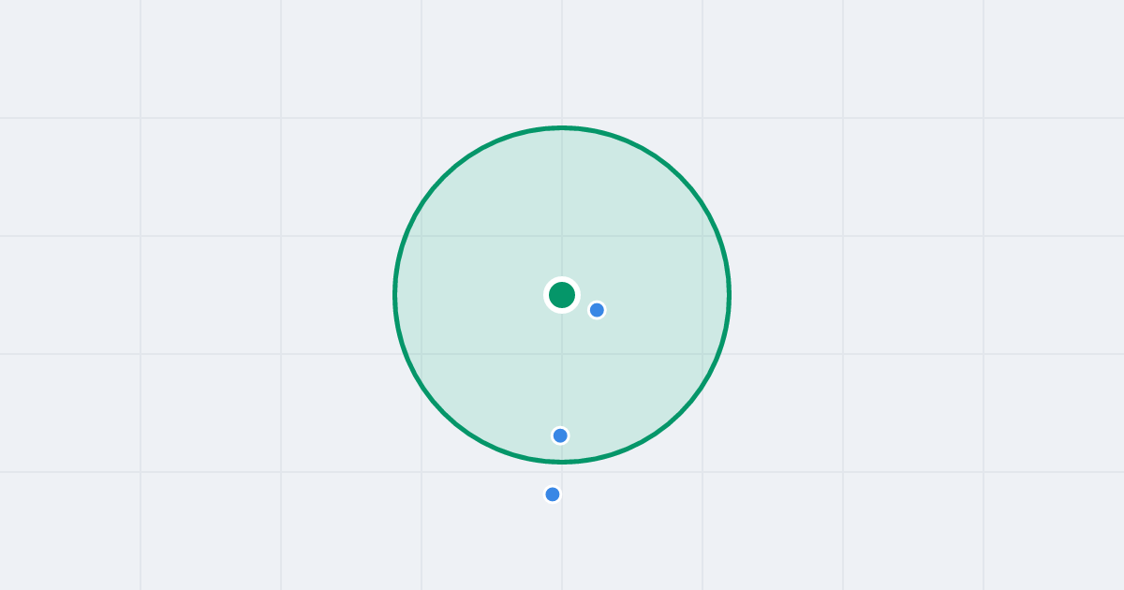Screen dimensions: 1124x590
Task: Click the space between the outer blue dot and circle edge
Action: (555, 475)
